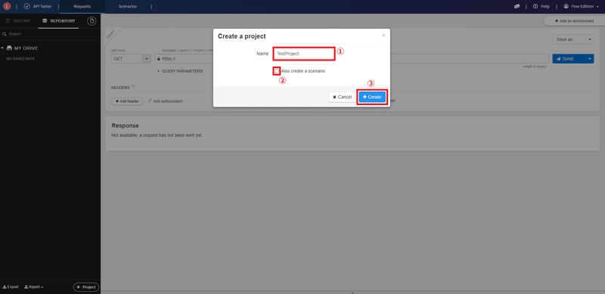Screen dimensions: 605x294
Task: Open the Scenarios tab
Action: pyautogui.click(x=128, y=6)
